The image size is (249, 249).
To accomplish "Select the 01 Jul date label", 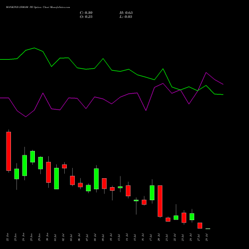I will tap(55, 237).
